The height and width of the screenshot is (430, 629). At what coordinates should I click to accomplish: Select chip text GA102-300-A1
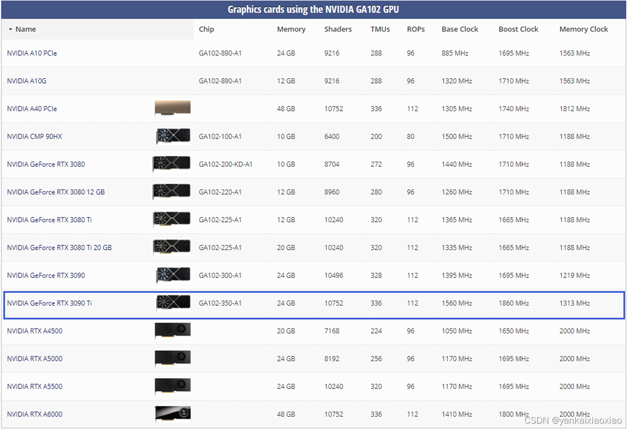(220, 276)
